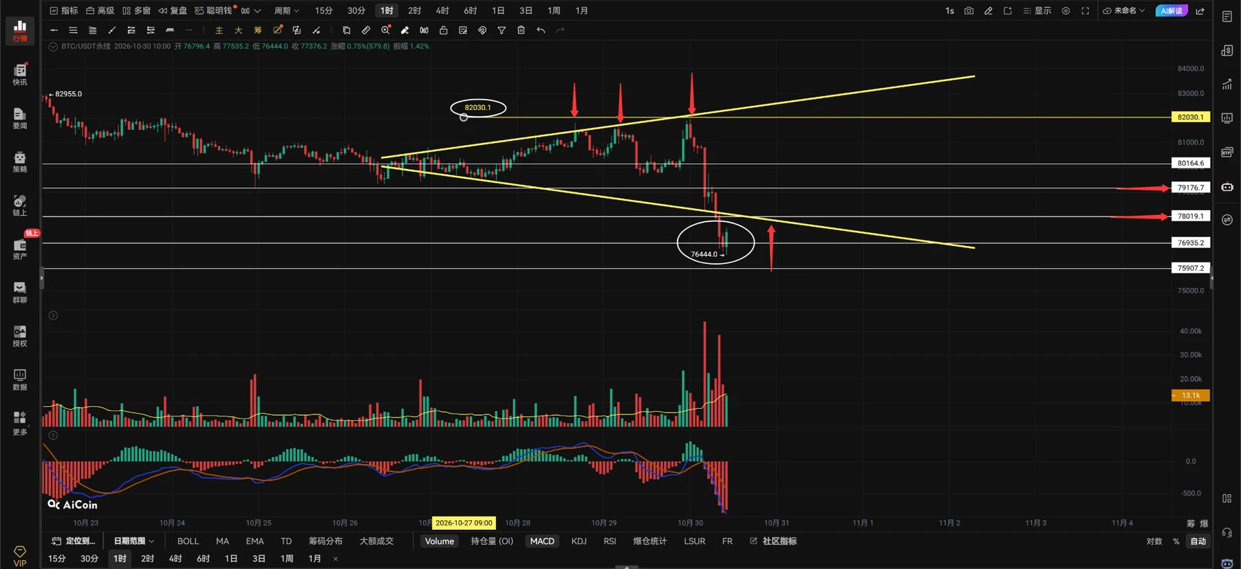Image resolution: width=1241 pixels, height=569 pixels.
Task: Select the horizontal line drawing tool
Action: [x=54, y=30]
